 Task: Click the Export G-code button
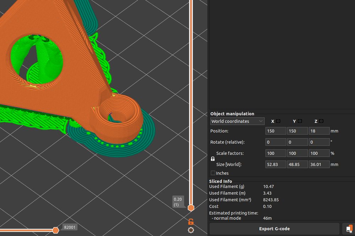[274, 229]
